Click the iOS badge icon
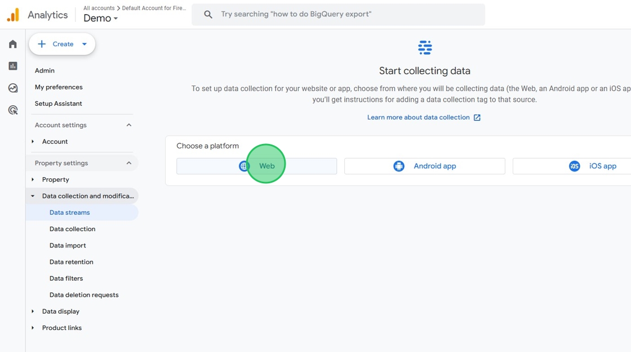Viewport: 631px width, 352px height. pyautogui.click(x=574, y=166)
